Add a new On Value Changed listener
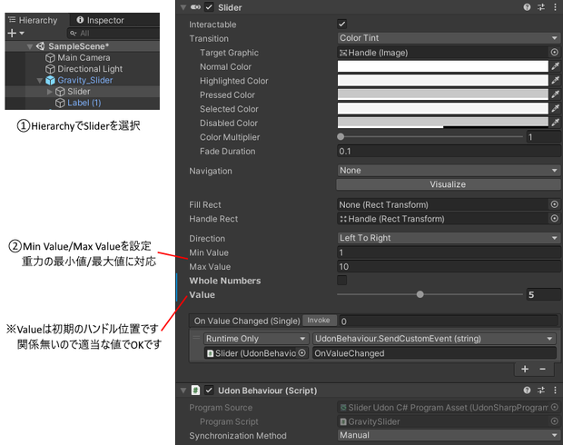Screen dimensions: 563x445 525,369
